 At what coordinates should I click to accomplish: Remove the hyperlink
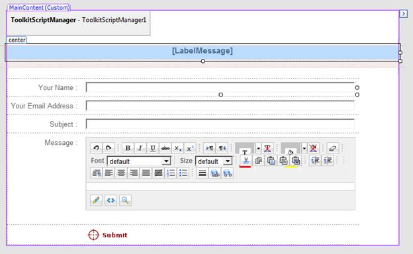pos(227,173)
